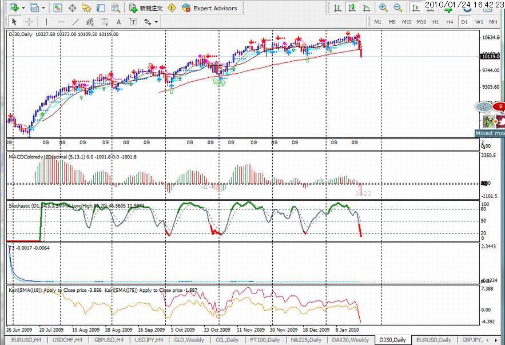The image size is (505, 345).
Task: Toggle the Expert Advisors button
Action: [x=209, y=8]
